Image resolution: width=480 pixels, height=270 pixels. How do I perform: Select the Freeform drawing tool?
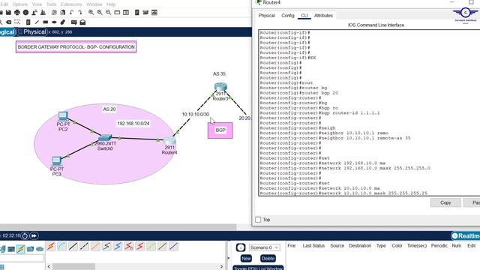63,22
